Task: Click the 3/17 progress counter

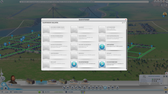Action: coord(124,23)
